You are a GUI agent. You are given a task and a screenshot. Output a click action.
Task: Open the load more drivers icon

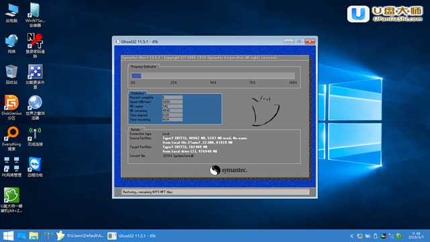(35, 77)
